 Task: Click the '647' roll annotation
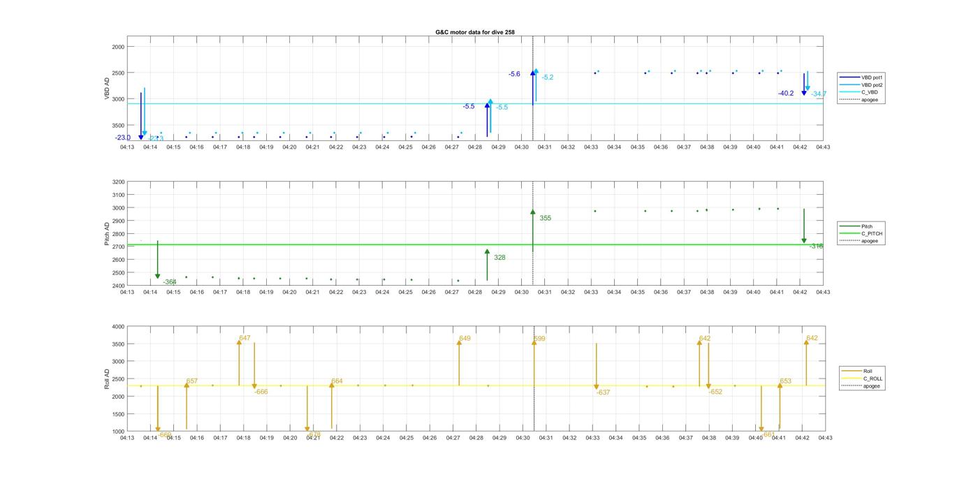(245, 338)
